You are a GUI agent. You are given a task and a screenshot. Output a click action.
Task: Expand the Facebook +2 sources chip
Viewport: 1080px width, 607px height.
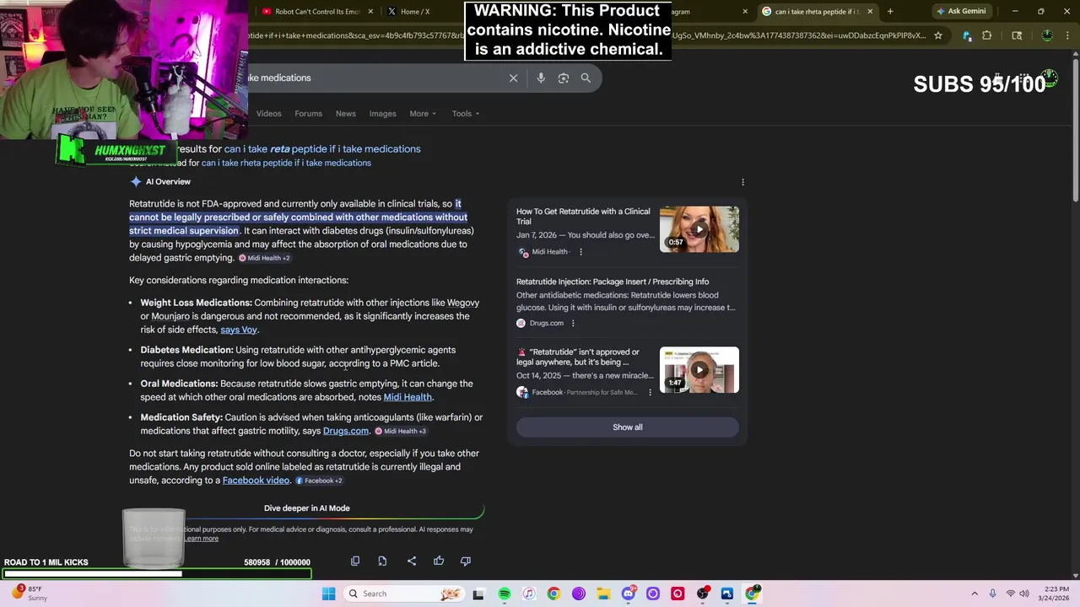pos(319,481)
